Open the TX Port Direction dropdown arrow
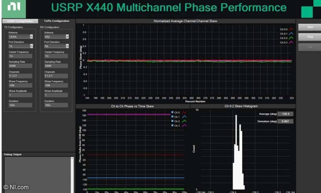 31,46
